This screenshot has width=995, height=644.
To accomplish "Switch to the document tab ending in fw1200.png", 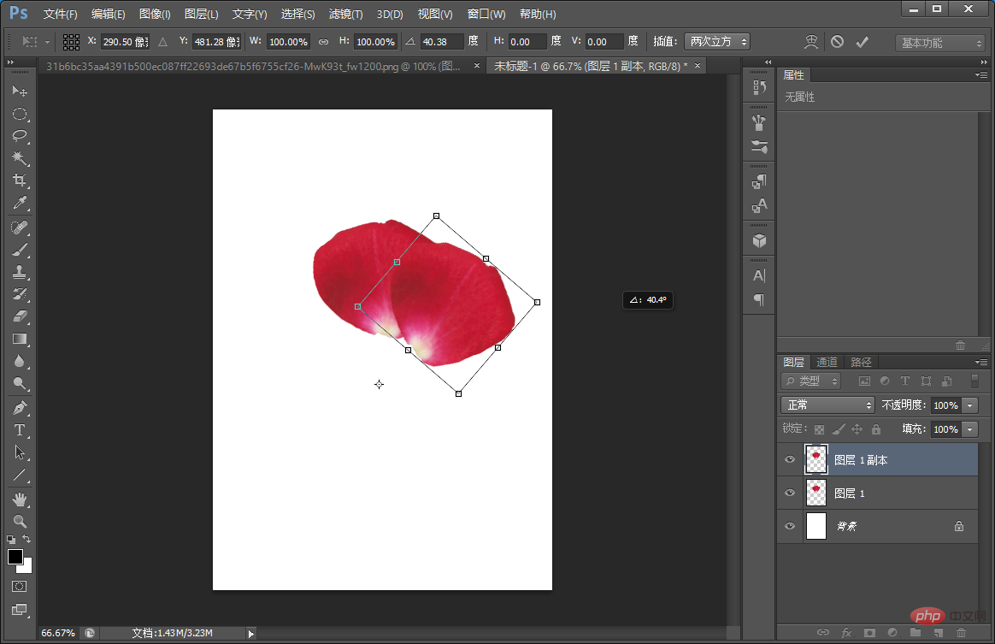I will (x=254, y=66).
